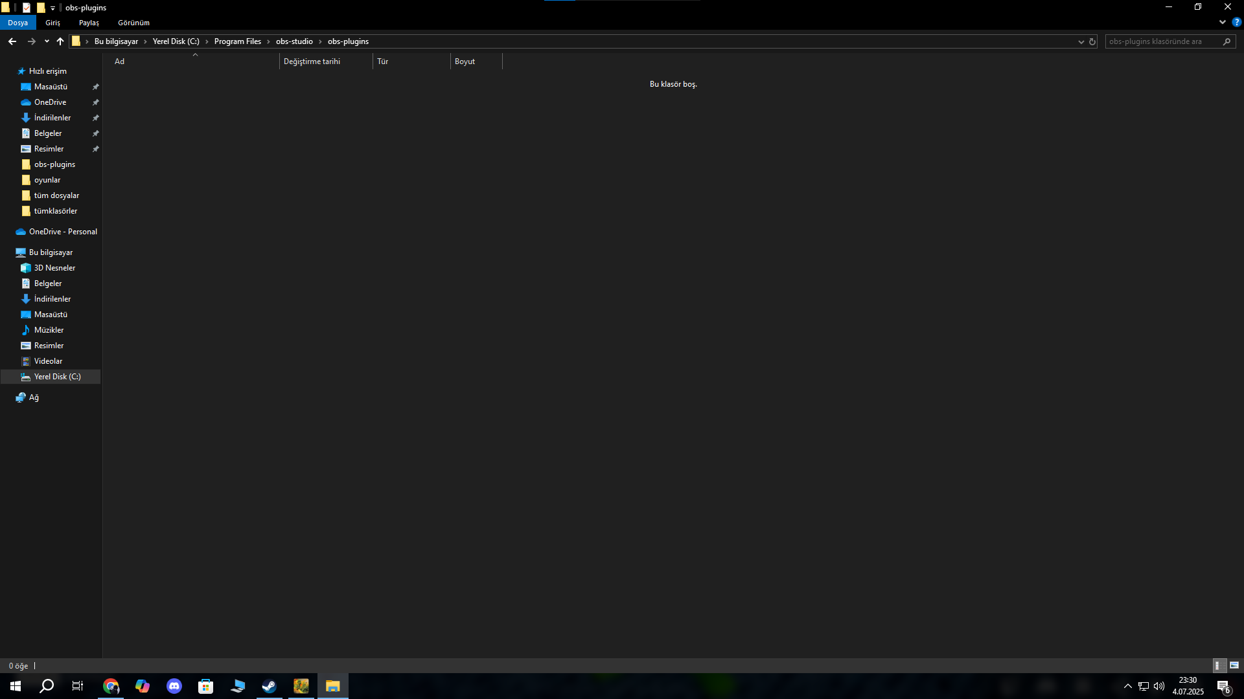Image resolution: width=1244 pixels, height=699 pixels.
Task: Expand address bar history dropdown
Action: coord(1081,41)
